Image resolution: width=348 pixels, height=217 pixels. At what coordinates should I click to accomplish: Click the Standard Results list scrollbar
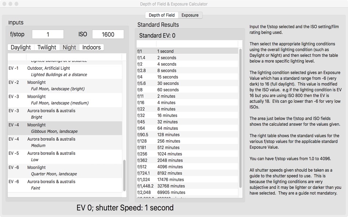[x=240, y=118]
